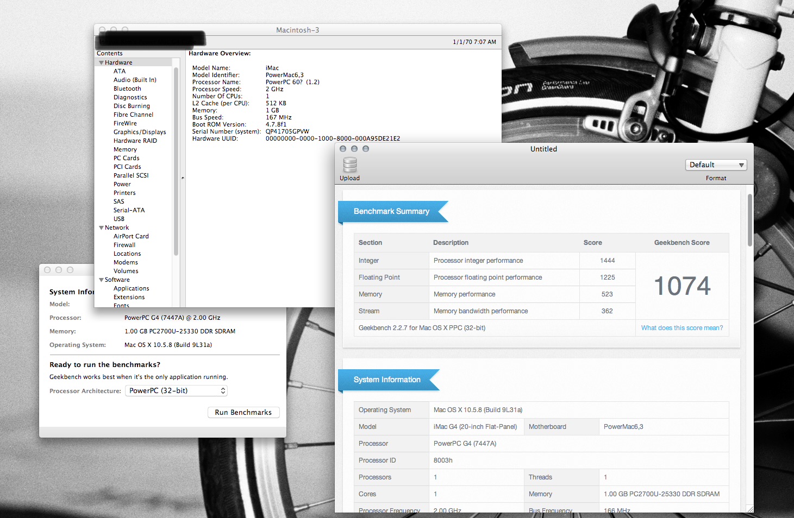Select Diagnostics in the Hardware list
The image size is (794, 518).
point(130,97)
